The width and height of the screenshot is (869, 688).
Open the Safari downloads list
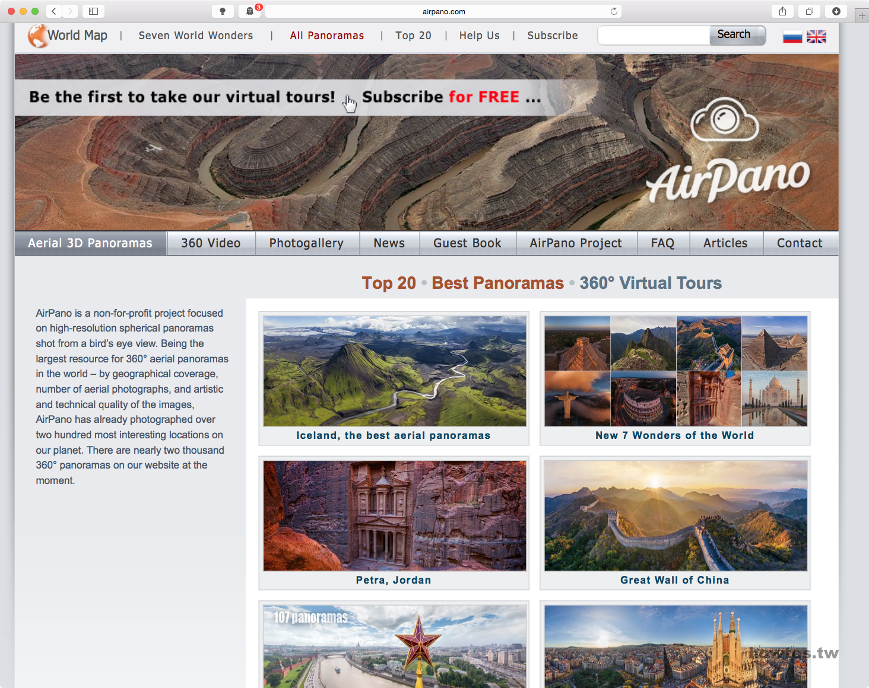[836, 11]
